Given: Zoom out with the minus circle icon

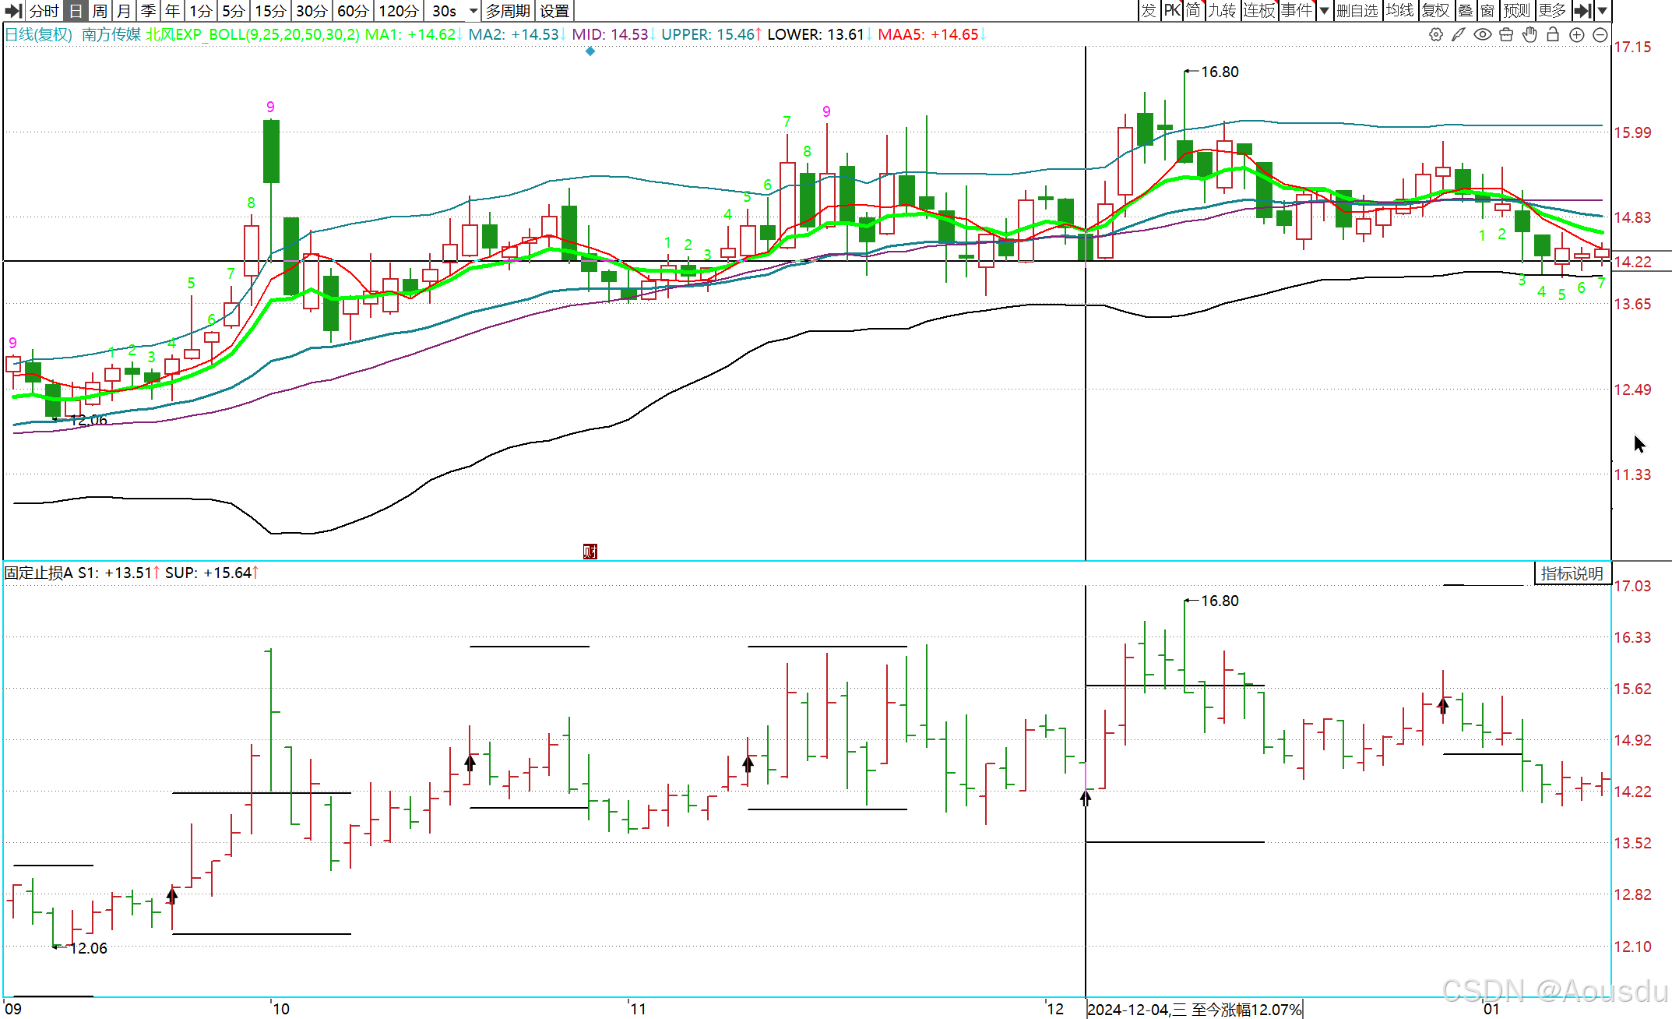Looking at the screenshot, I should 1600,34.
